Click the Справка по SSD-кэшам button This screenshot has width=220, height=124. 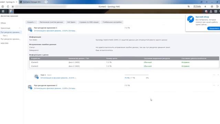coord(89,22)
